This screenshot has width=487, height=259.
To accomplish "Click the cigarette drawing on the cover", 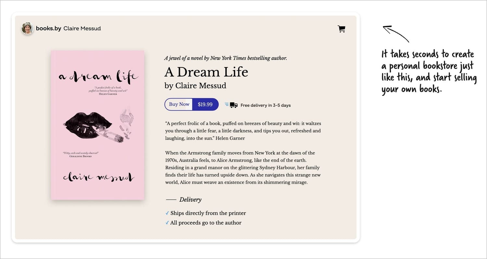I will pyautogui.click(x=112, y=135).
